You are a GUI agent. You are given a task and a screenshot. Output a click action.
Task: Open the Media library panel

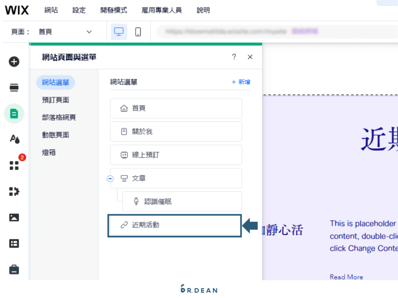click(14, 217)
